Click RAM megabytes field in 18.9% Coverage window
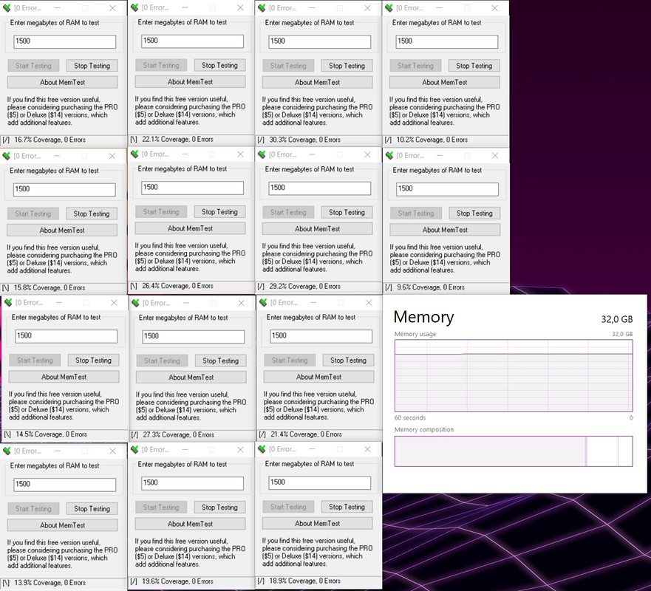The width and height of the screenshot is (651, 591). click(x=319, y=482)
